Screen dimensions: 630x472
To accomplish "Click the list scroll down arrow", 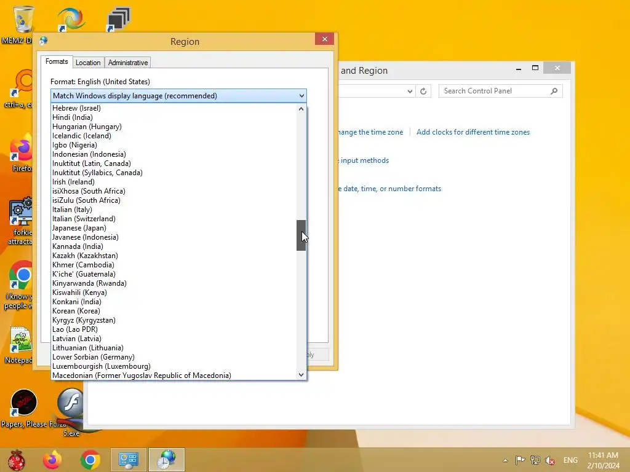I will (x=301, y=375).
